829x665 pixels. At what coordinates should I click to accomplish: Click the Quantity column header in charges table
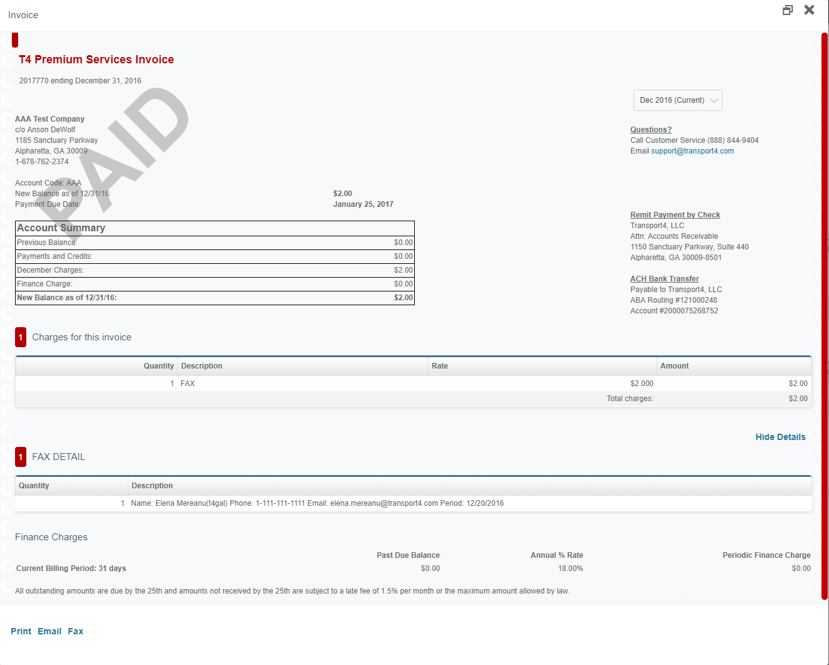coord(159,366)
